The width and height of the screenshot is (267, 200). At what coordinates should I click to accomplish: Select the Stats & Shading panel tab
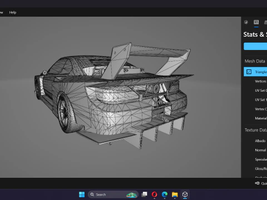256,22
